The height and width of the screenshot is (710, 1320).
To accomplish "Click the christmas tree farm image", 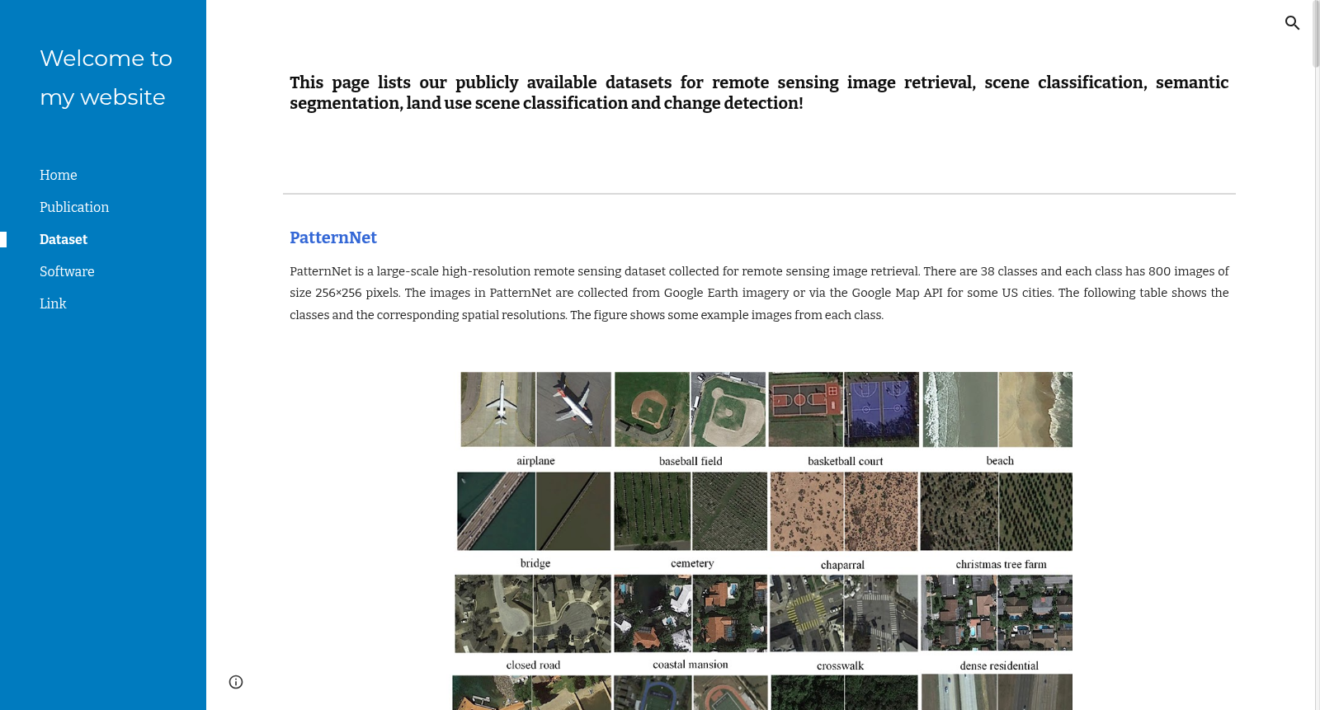I will pyautogui.click(x=997, y=511).
